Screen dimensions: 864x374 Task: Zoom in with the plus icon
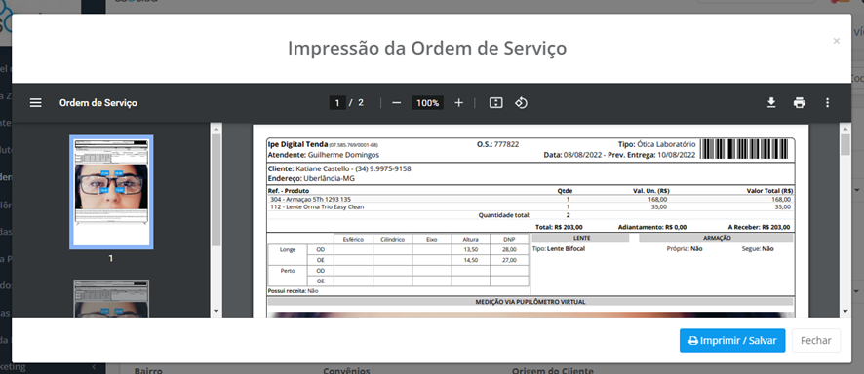point(459,103)
